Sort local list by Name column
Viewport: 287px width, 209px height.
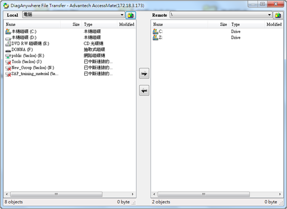coord(32,24)
